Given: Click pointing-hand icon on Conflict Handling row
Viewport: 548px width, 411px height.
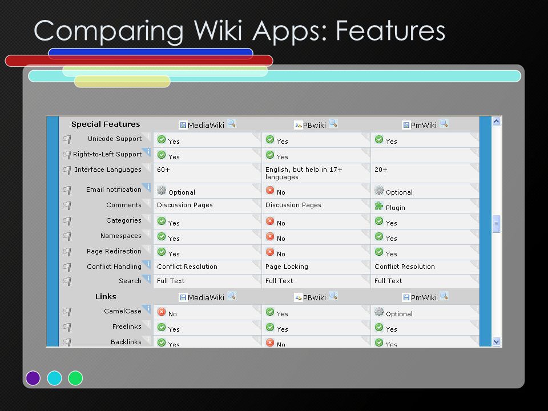Looking at the screenshot, I should pos(67,267).
